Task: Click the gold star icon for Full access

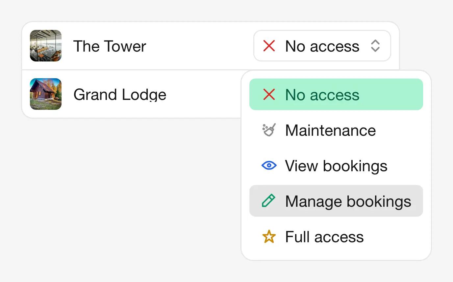Action: [x=269, y=237]
